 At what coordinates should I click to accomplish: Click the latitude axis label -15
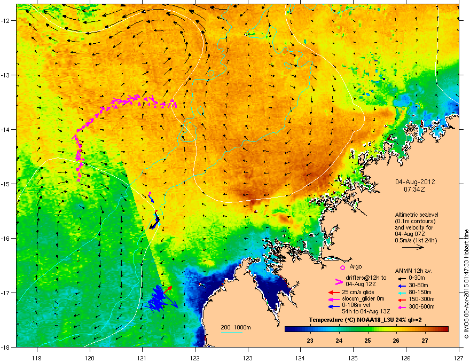click(x=6, y=184)
